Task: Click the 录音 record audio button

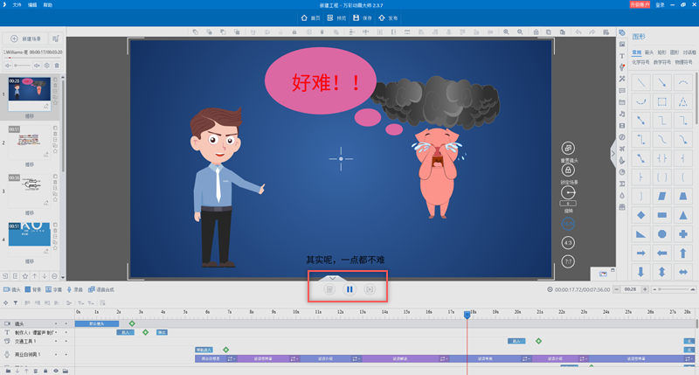Action: coord(75,289)
